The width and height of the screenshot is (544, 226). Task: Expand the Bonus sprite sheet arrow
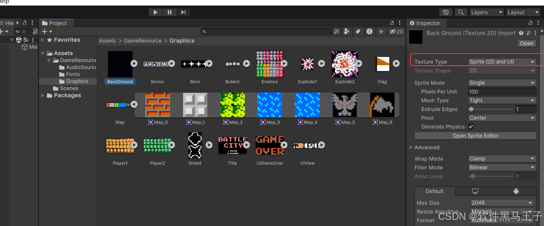(172, 63)
